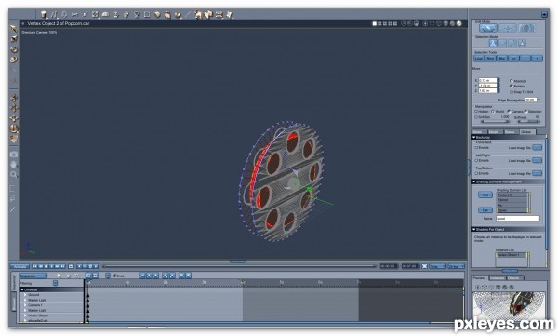558x336 pixels.
Task: Switch to the Model tab
Action: [x=478, y=132]
